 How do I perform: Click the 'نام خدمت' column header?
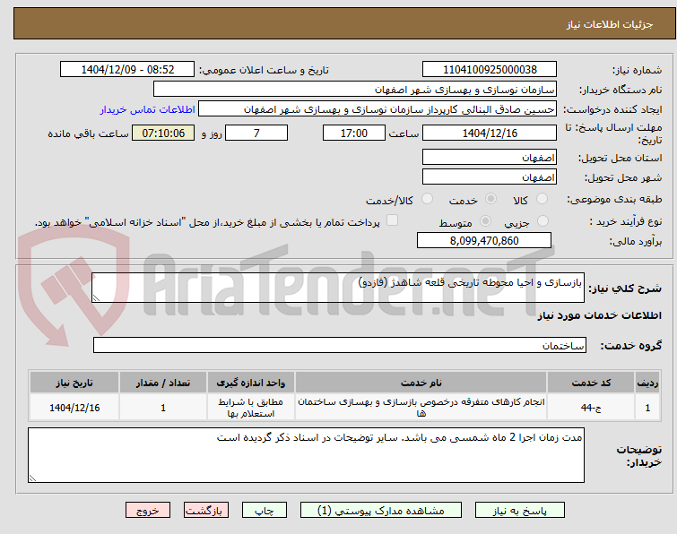pos(421,383)
